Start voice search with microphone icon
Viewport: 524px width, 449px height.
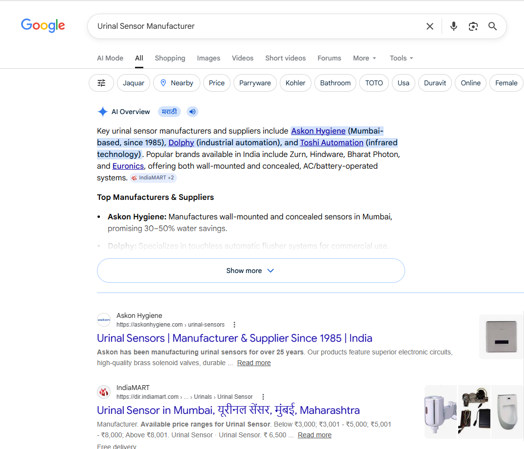453,26
